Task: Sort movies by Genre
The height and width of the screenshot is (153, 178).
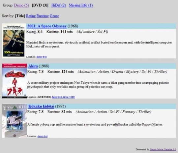Action: (54, 16)
